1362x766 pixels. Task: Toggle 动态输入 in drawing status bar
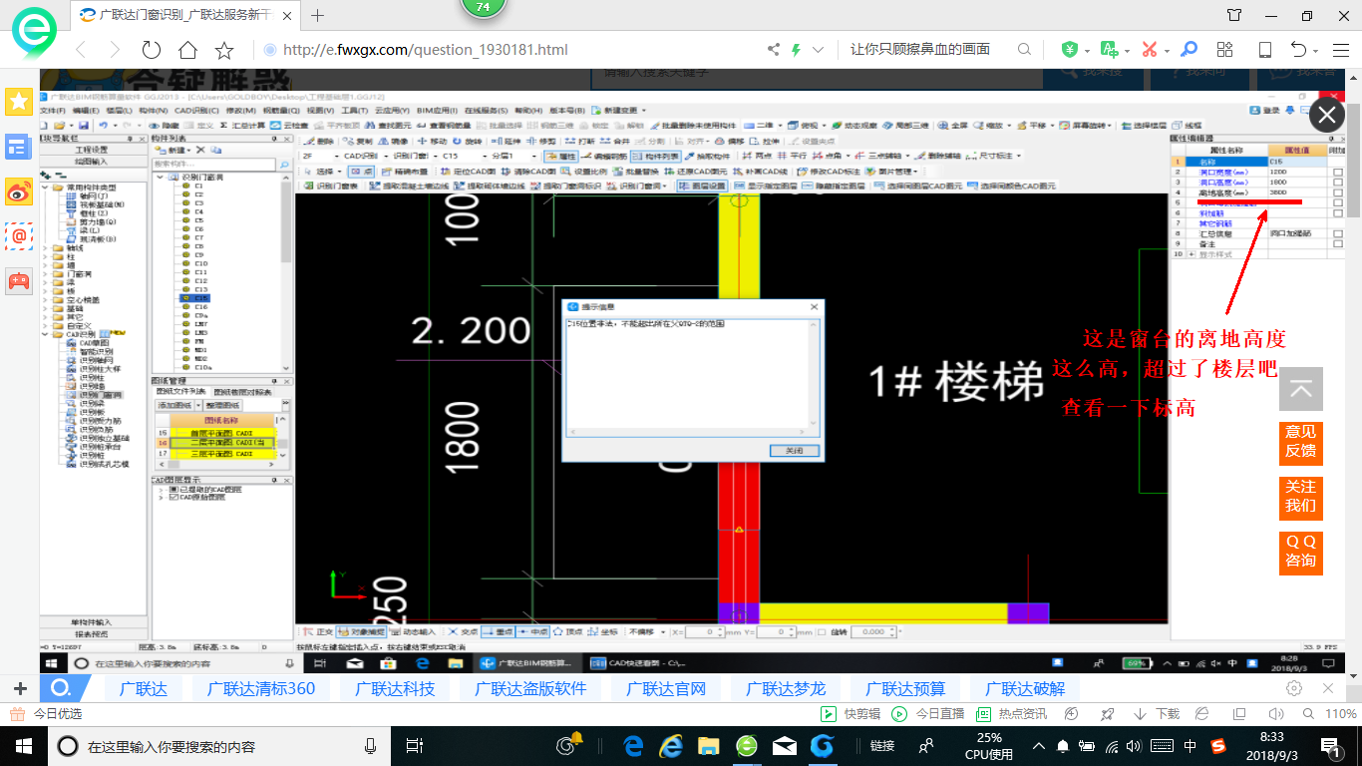(414, 632)
